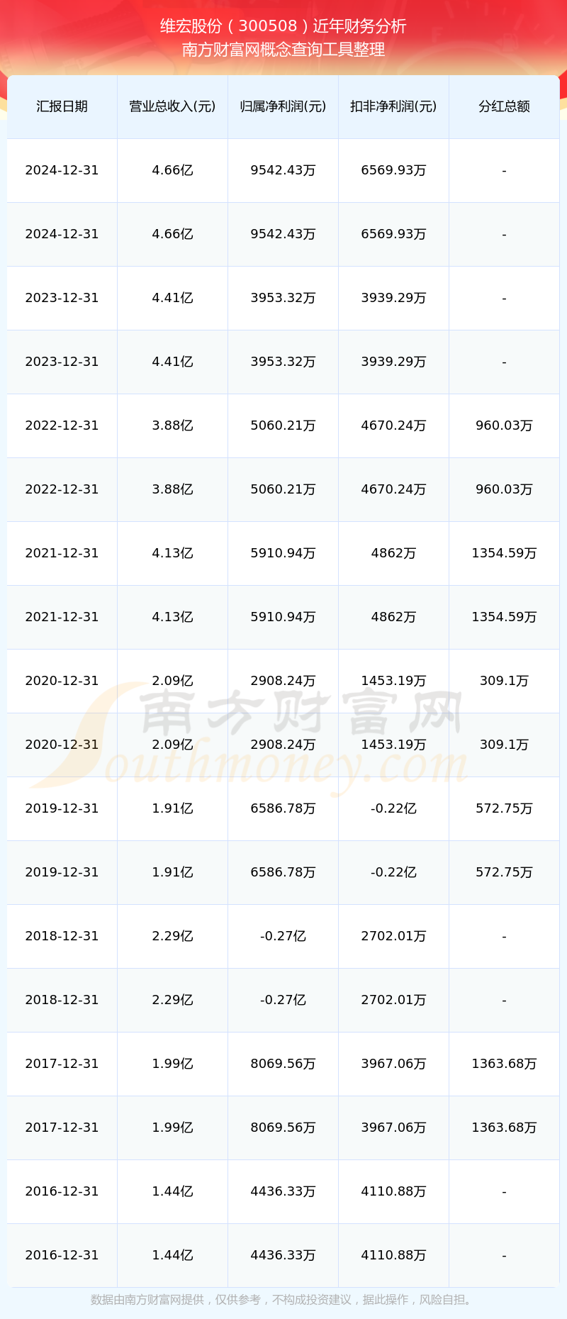567x1319 pixels.
Task: Select the first 3939.29万 cell
Action: point(393,298)
